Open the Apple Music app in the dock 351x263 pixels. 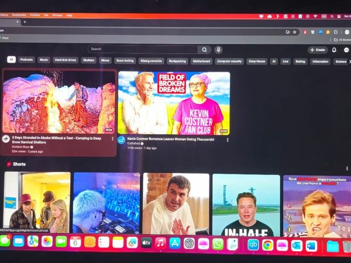tap(160, 243)
